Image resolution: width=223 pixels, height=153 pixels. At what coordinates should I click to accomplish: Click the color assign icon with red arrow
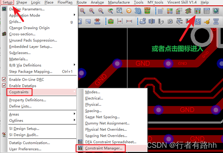pos(179,11)
